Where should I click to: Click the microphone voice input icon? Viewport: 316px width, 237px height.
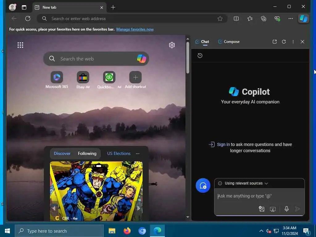click(x=287, y=209)
